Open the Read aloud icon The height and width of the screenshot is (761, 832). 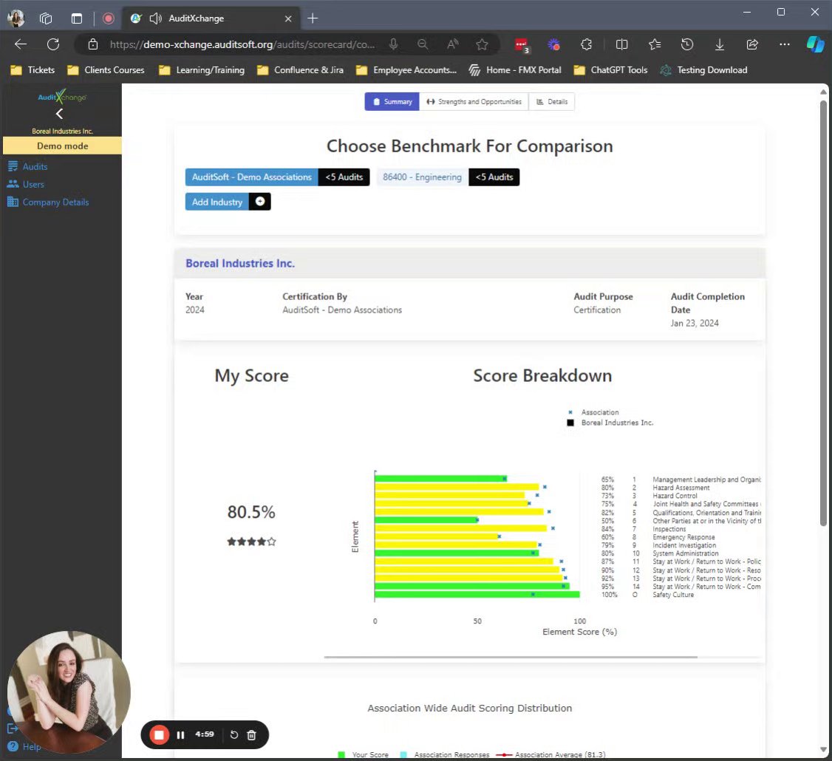click(x=452, y=44)
